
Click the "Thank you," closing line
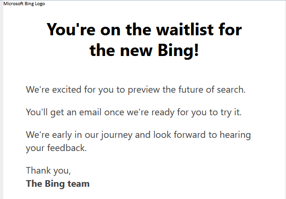[48, 171]
